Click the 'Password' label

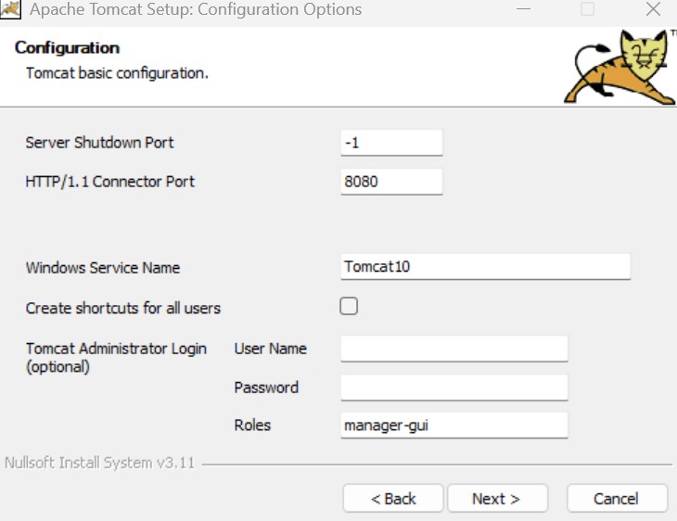pyautogui.click(x=266, y=388)
